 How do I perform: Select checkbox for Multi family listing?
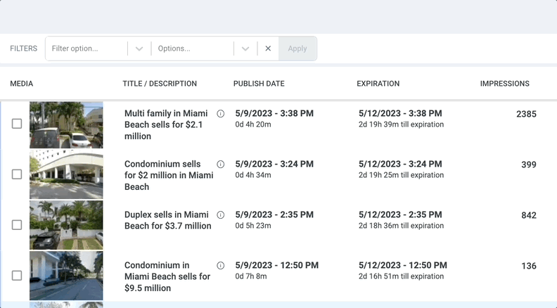click(x=17, y=124)
